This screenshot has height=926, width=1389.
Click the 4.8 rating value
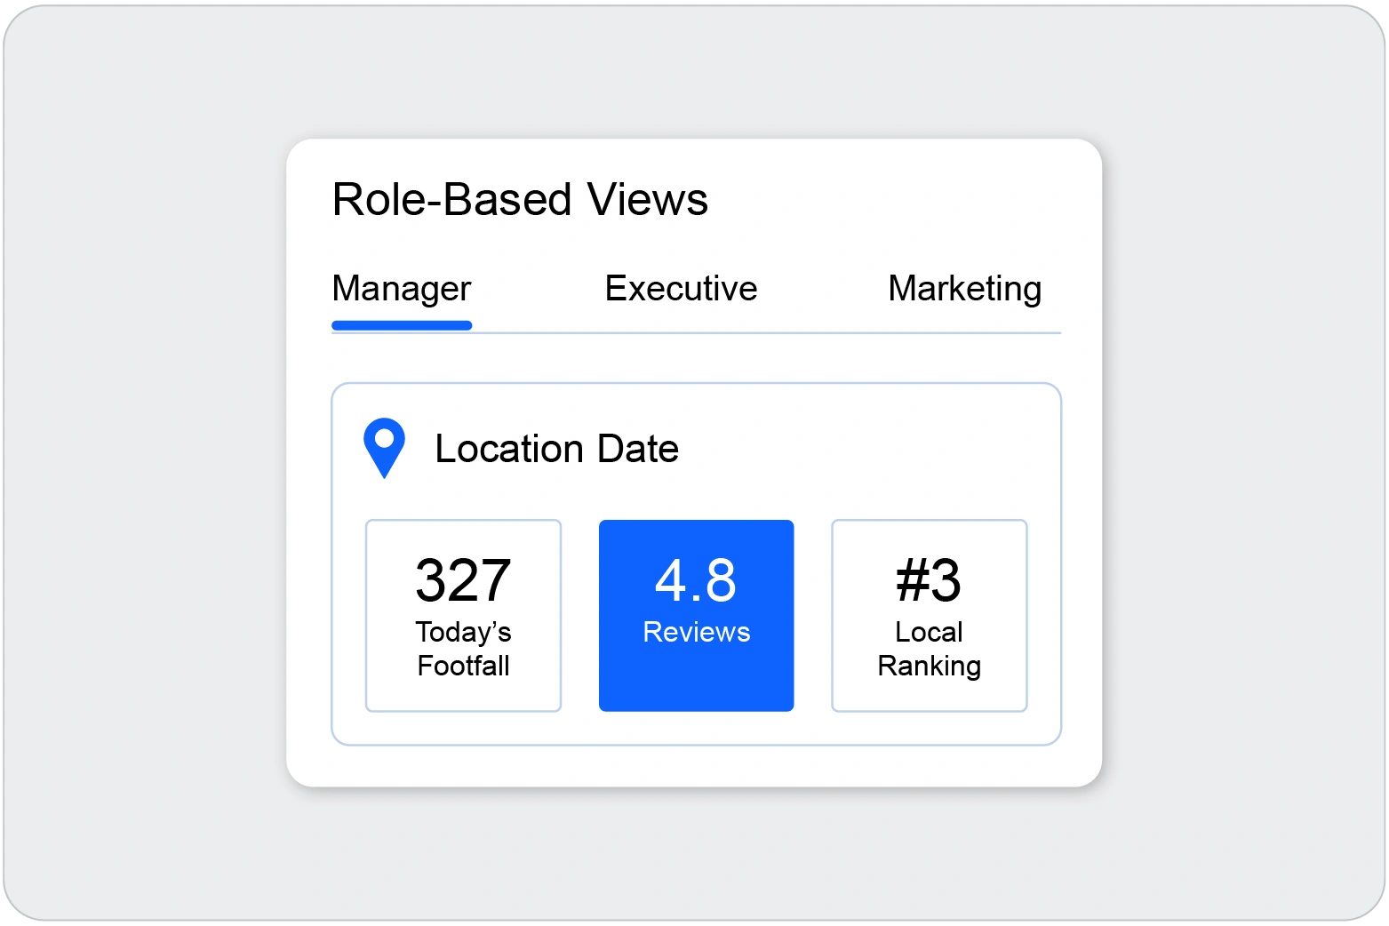(x=696, y=580)
